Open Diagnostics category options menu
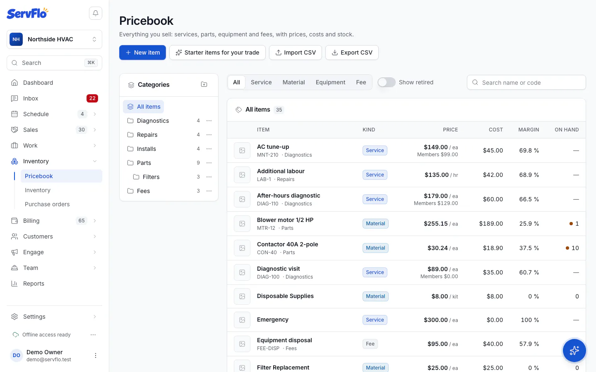Screen dimensions: 596x372 pyautogui.click(x=209, y=121)
